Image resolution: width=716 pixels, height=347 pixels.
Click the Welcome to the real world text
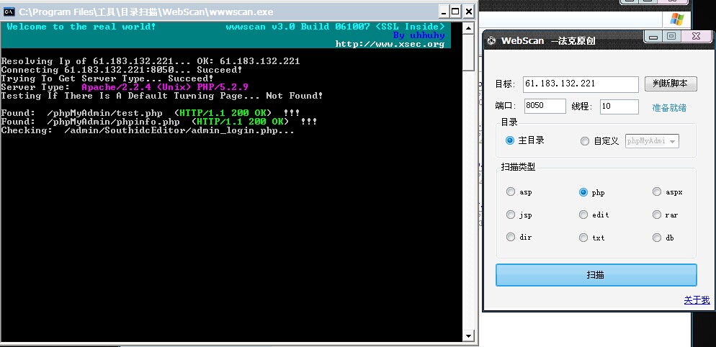81,27
